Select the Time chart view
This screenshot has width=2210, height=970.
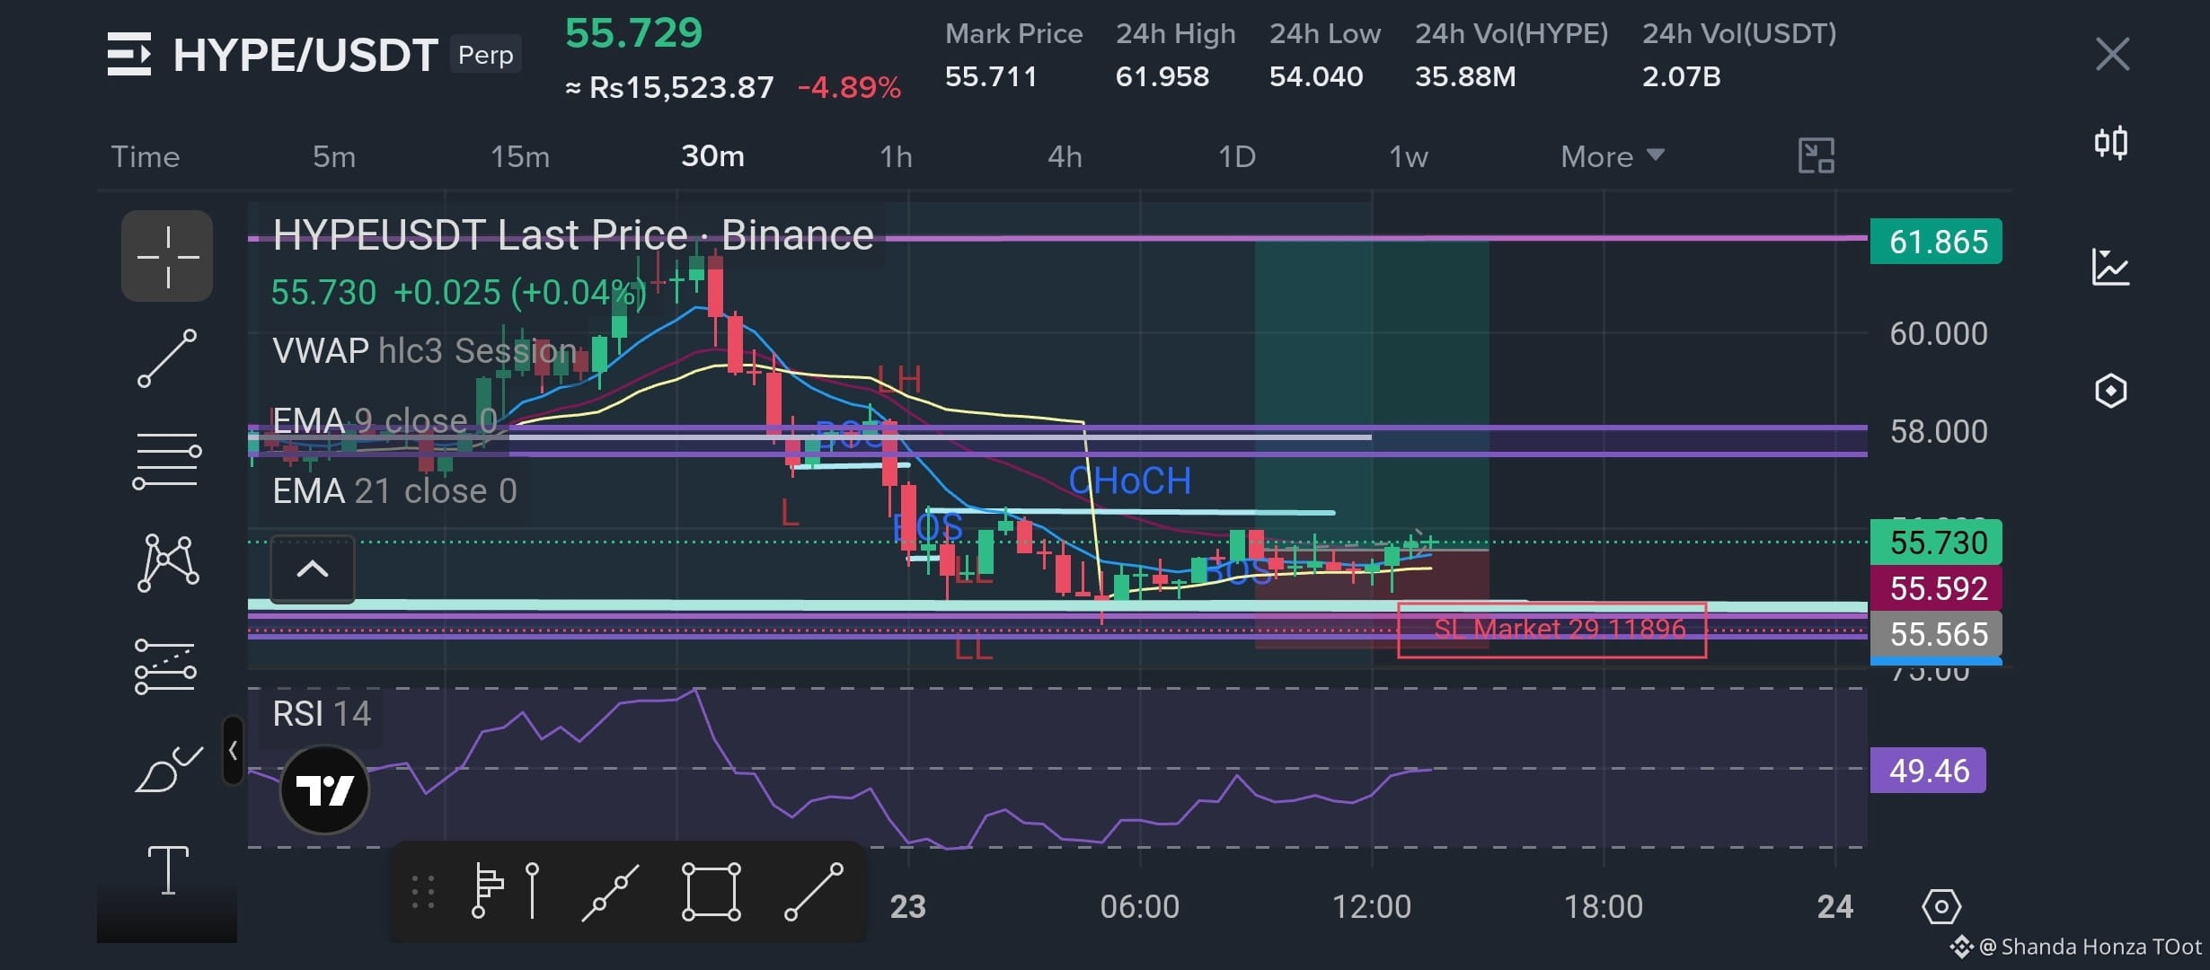146,156
